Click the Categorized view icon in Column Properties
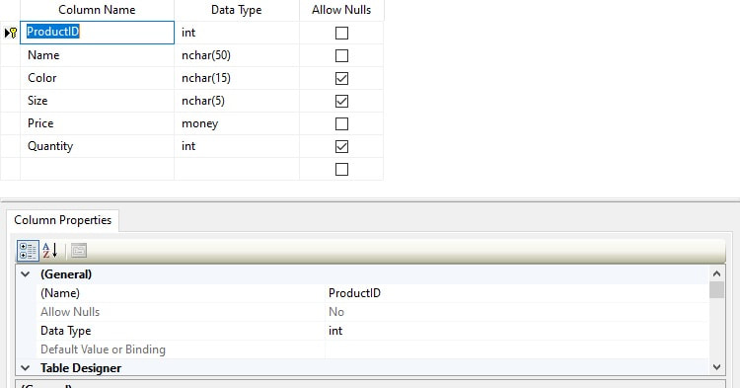 [x=28, y=251]
